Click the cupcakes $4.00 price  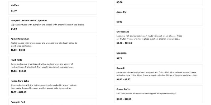tap(14, 29)
